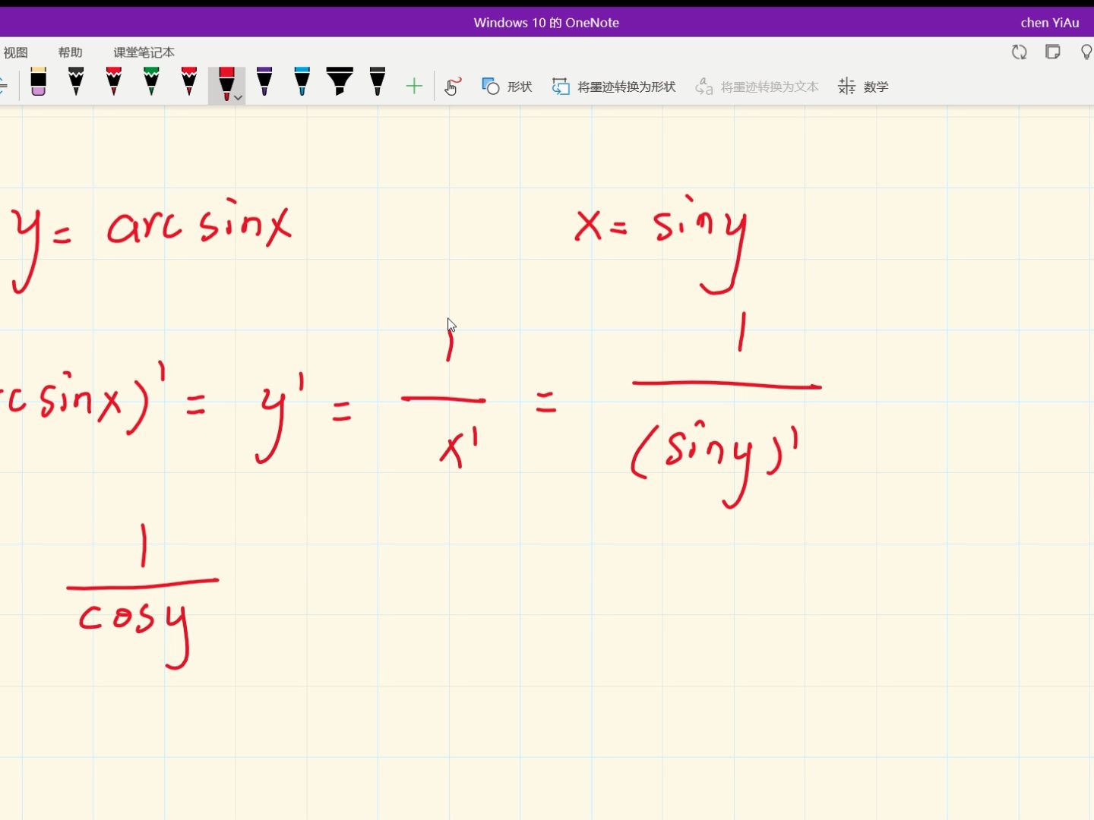Click 将墨迹转换为形状 ink to shape
Image resolution: width=1094 pixels, height=820 pixels.
[x=614, y=87]
